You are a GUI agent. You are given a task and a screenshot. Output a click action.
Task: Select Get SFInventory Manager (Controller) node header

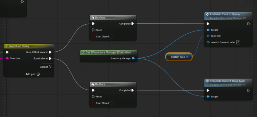[109, 52]
